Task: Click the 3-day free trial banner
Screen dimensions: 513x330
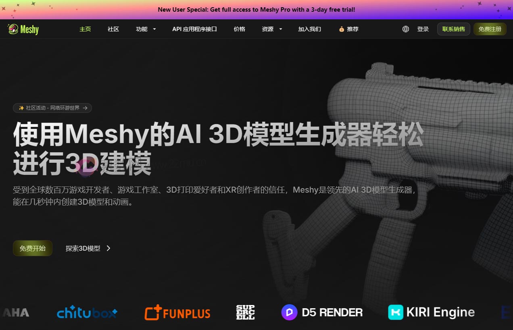Action: [256, 9]
